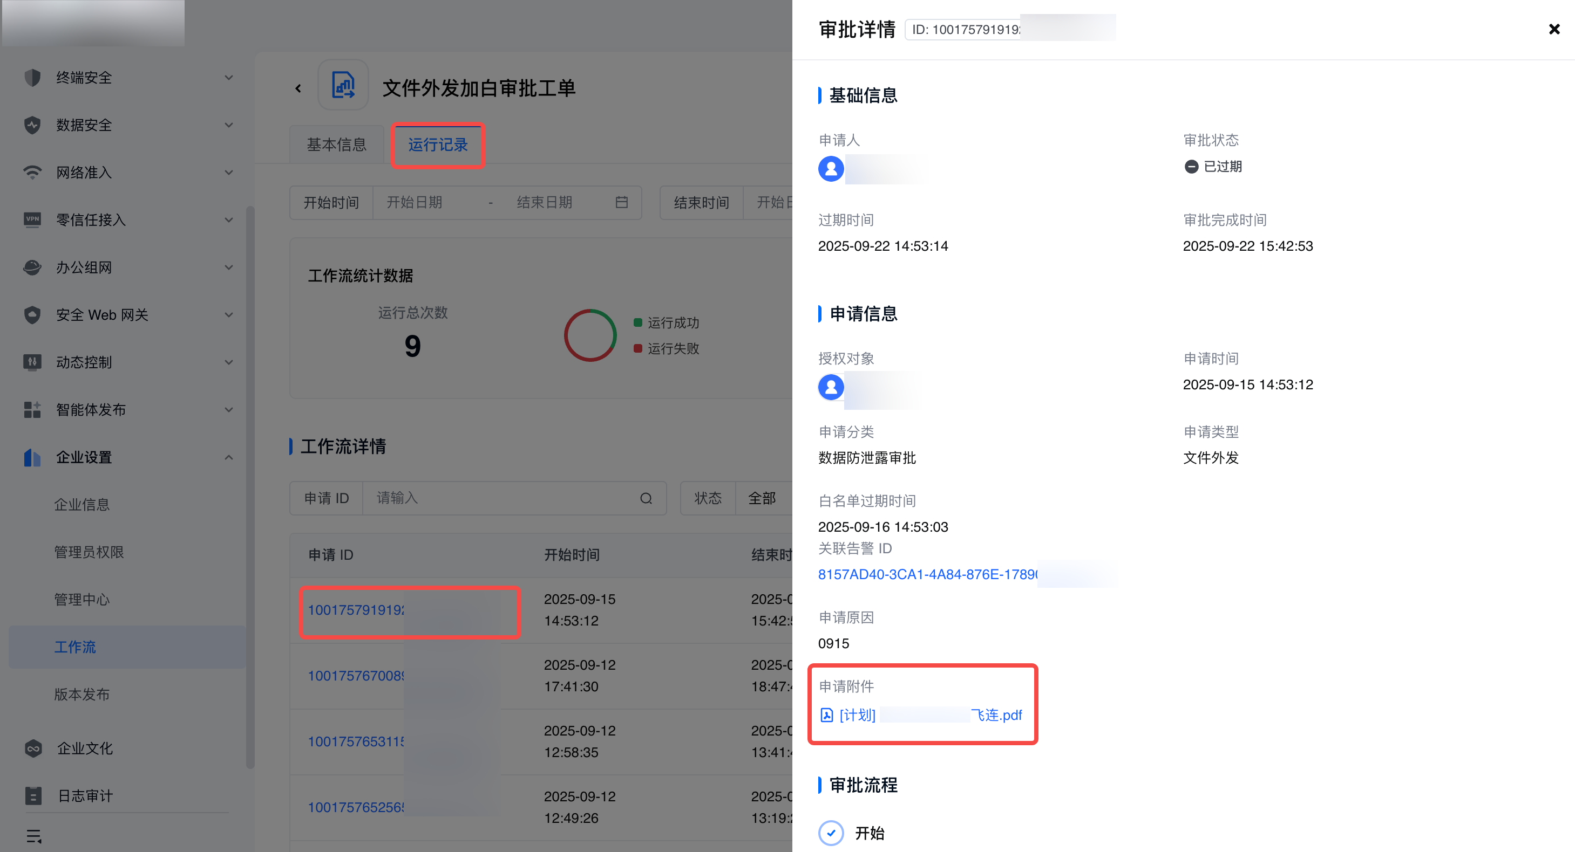Click the 数据安全 sidebar icon
Viewport: 1575px width, 852px height.
point(32,125)
